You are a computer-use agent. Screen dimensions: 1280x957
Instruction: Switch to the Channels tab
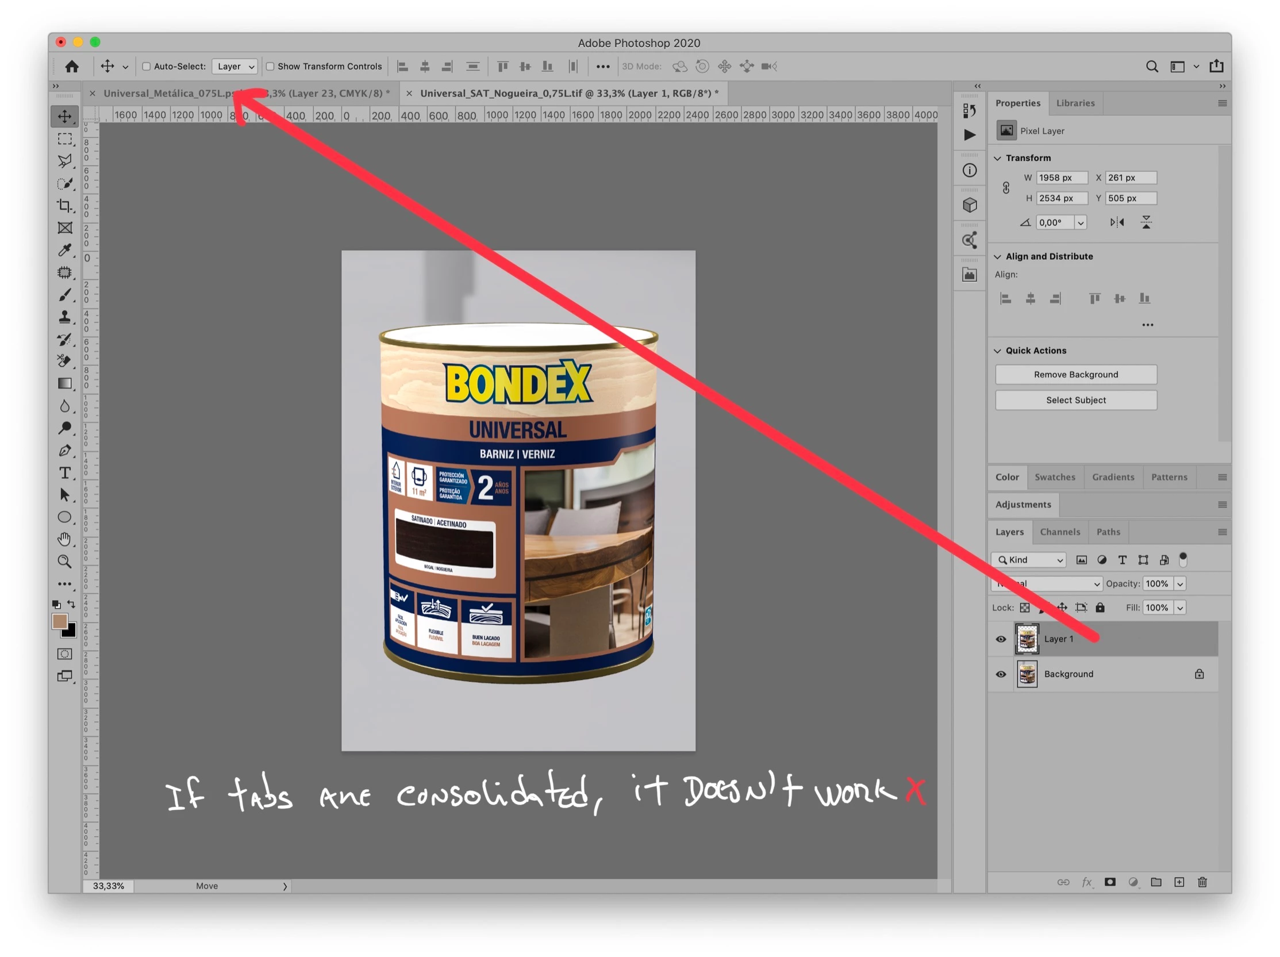[1059, 532]
